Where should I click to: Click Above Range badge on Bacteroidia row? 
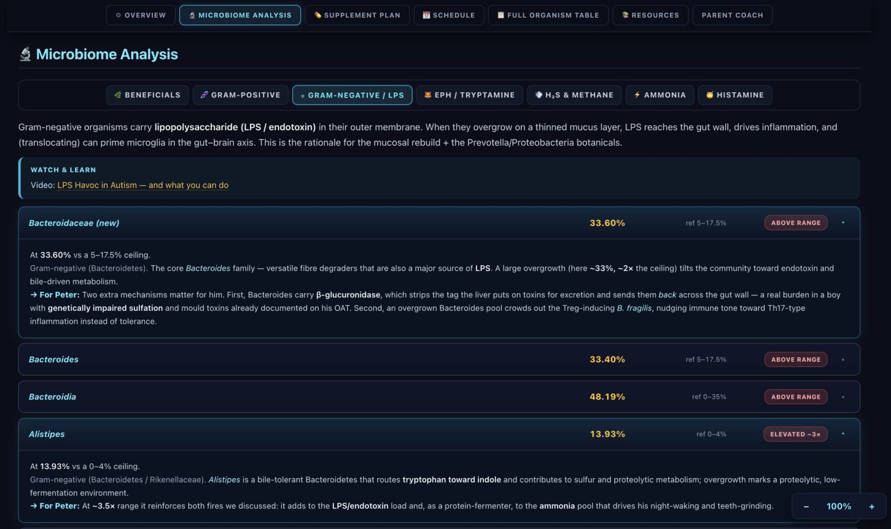[796, 397]
